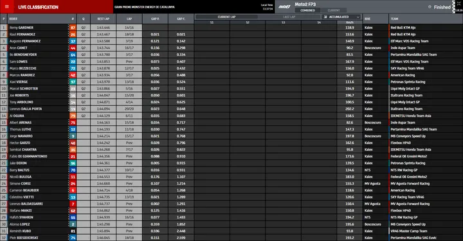Click the GAP P. column header

coord(155,19)
